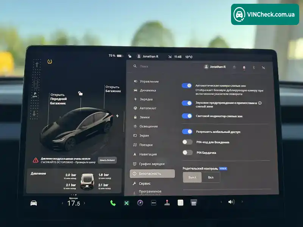Launch the joystick arcade app
303x227 pixels.
(x=167, y=203)
